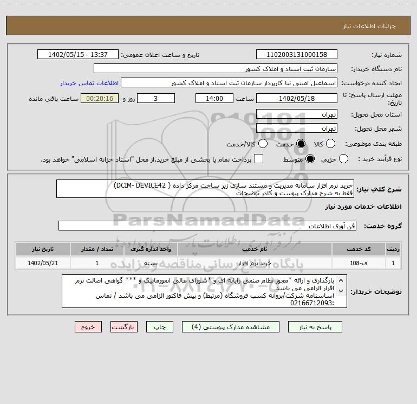
Task: Click the date cell 1402/05/21
Action: point(43,264)
